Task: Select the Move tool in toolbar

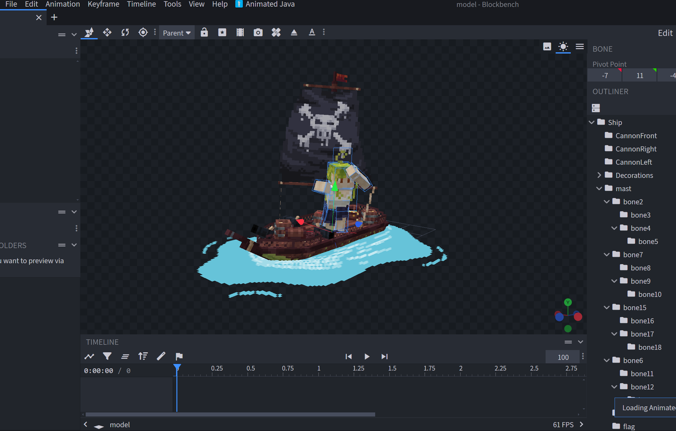Action: (x=107, y=32)
